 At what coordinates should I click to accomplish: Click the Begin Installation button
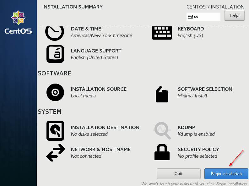pyautogui.click(x=226, y=174)
